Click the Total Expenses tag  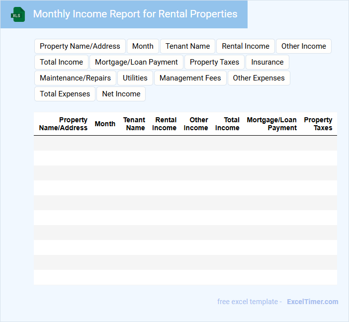65,94
